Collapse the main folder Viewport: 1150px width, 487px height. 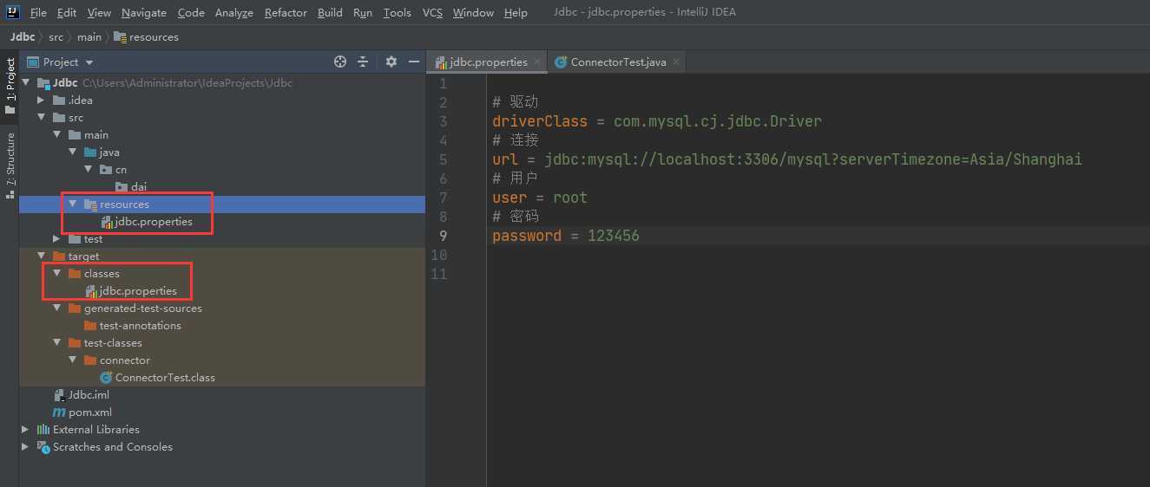(x=56, y=135)
